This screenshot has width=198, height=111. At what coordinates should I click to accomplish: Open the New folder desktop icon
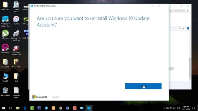pos(16,63)
